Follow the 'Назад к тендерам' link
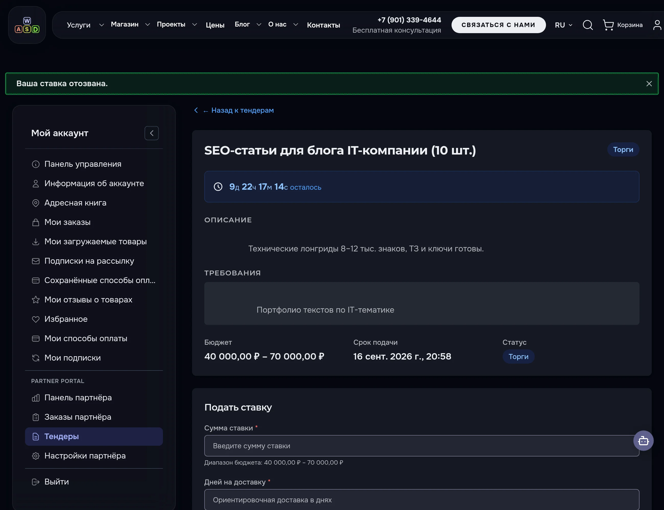The height and width of the screenshot is (510, 664). pos(234,110)
